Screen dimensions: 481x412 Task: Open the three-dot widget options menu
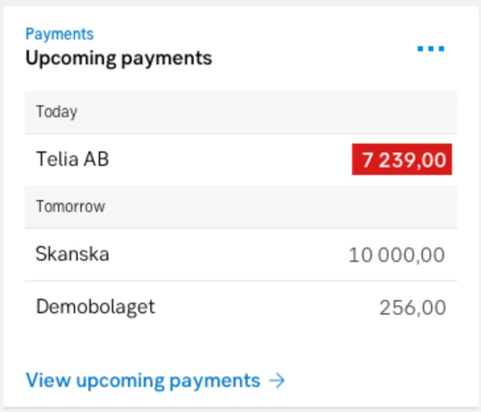coord(431,49)
